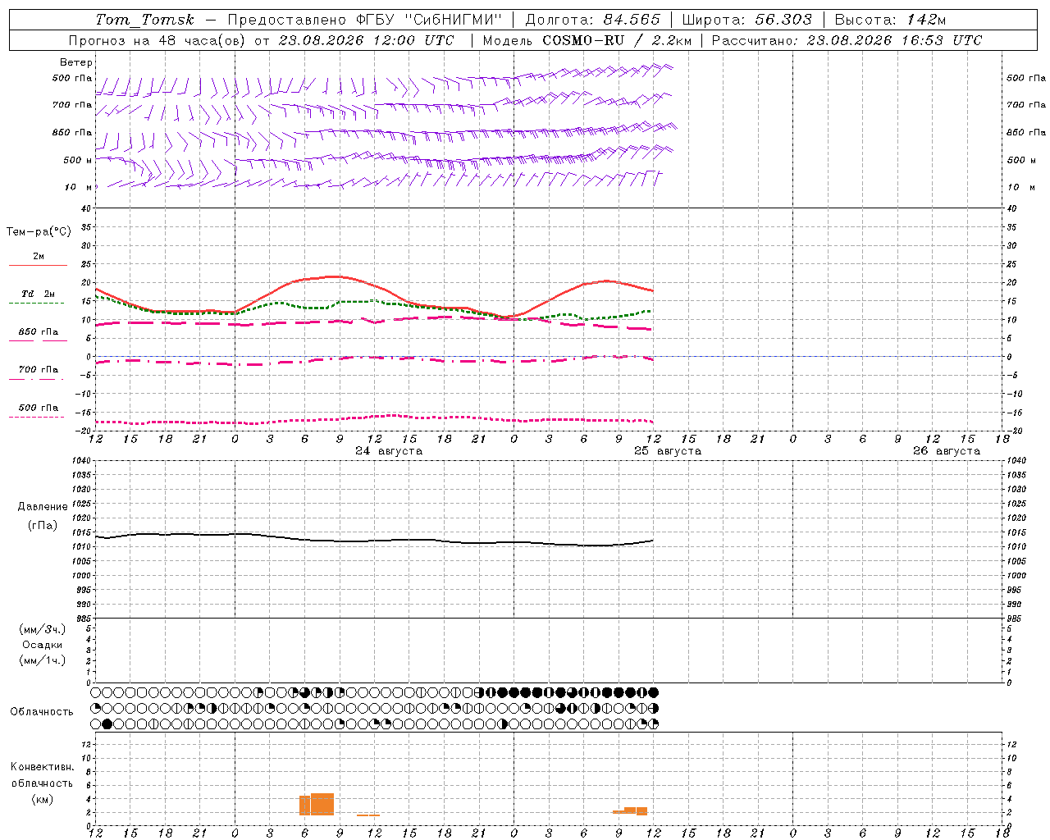Click the red 2м temperature legend line

[38, 266]
